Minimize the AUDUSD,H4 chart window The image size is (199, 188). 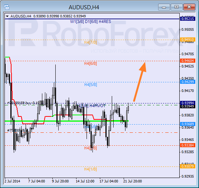(164, 7)
